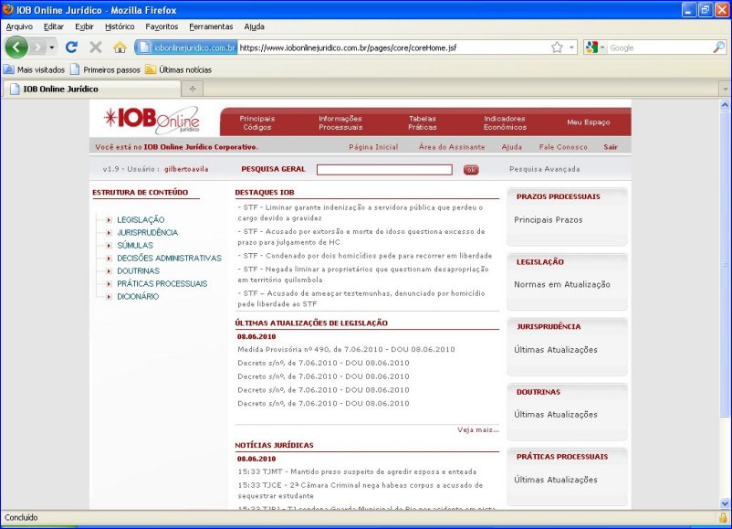
Task: Open the Arquivo menu
Action: click(x=19, y=26)
